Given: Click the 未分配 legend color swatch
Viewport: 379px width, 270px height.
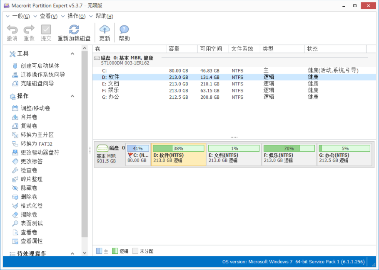Looking at the screenshot, I should pyautogui.click(x=135, y=251).
